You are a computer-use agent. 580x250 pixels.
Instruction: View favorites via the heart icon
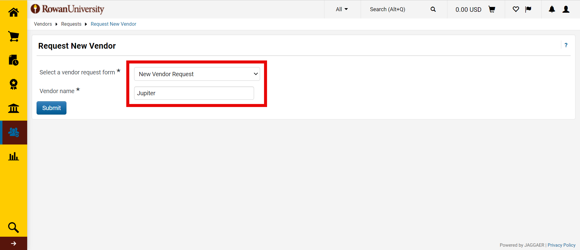[516, 9]
